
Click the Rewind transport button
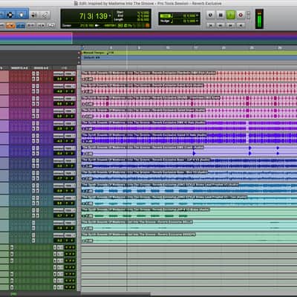click(x=221, y=25)
